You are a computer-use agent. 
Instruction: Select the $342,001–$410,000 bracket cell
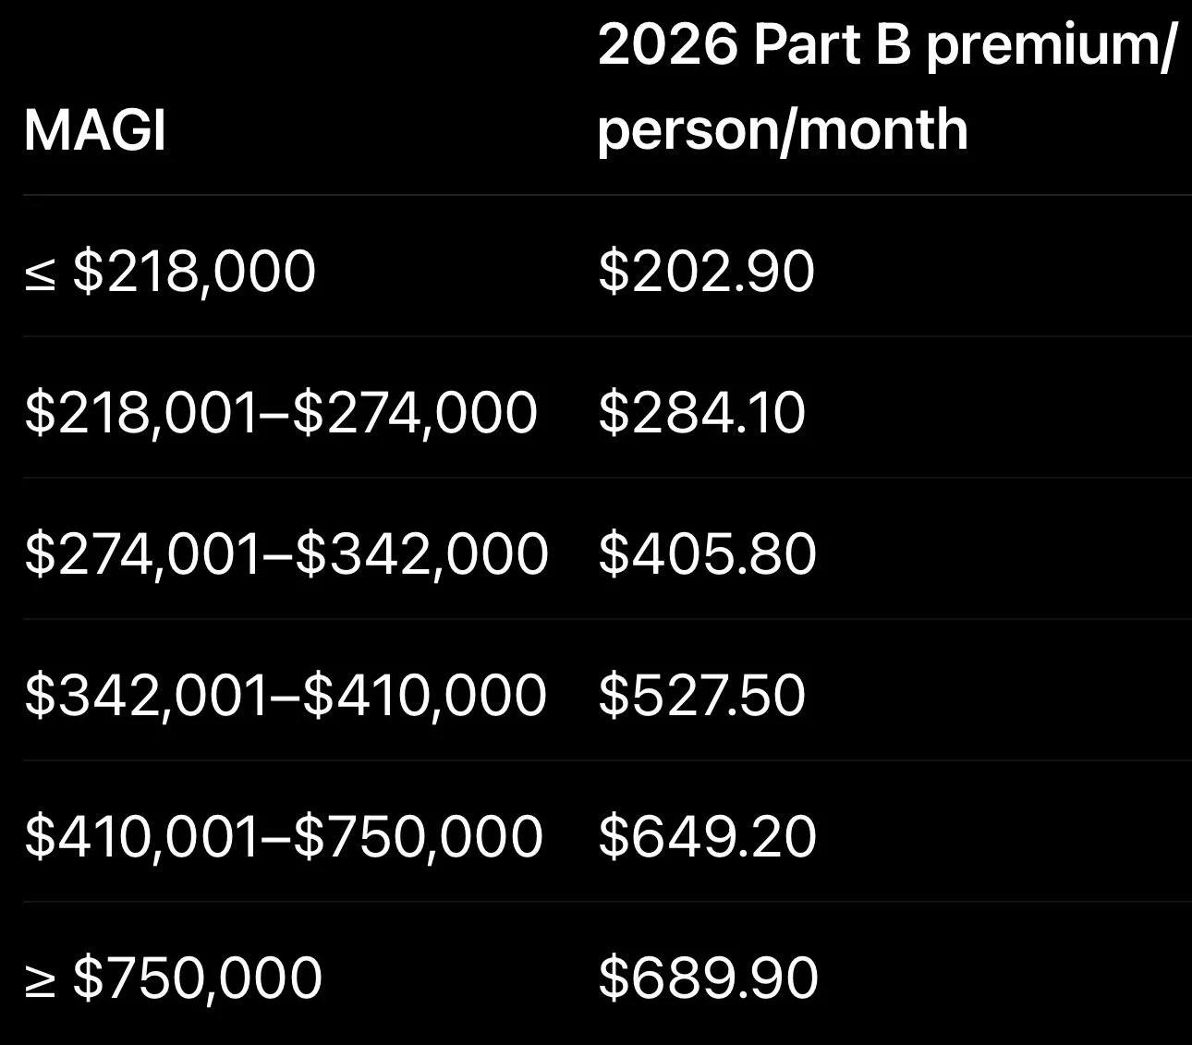point(286,696)
